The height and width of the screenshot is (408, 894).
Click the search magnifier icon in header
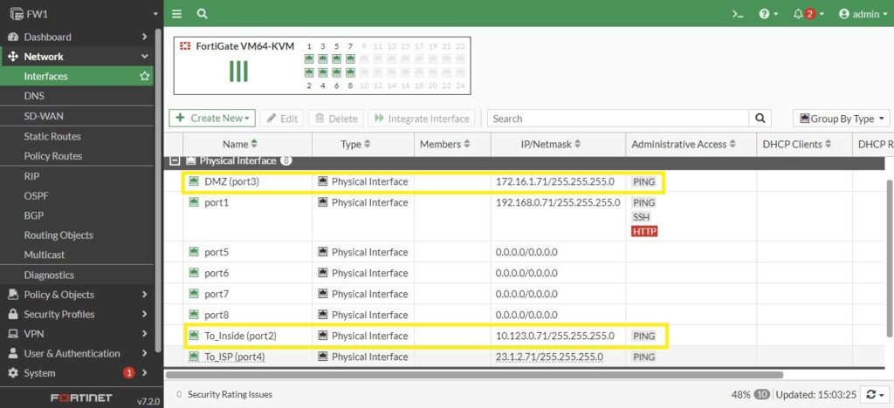tap(203, 14)
